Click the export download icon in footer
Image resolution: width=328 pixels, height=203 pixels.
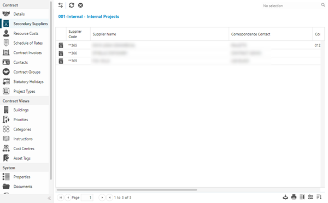coord(285,197)
